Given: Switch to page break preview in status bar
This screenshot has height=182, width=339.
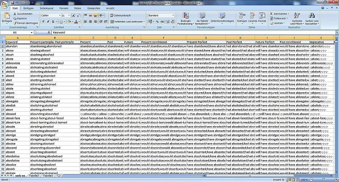Looking at the screenshot, I should coord(297,179).
